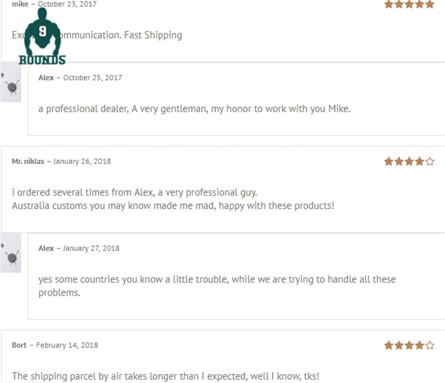The image size is (445, 383).
Task: Click the 'some countries' reply text
Action: click(x=217, y=280)
